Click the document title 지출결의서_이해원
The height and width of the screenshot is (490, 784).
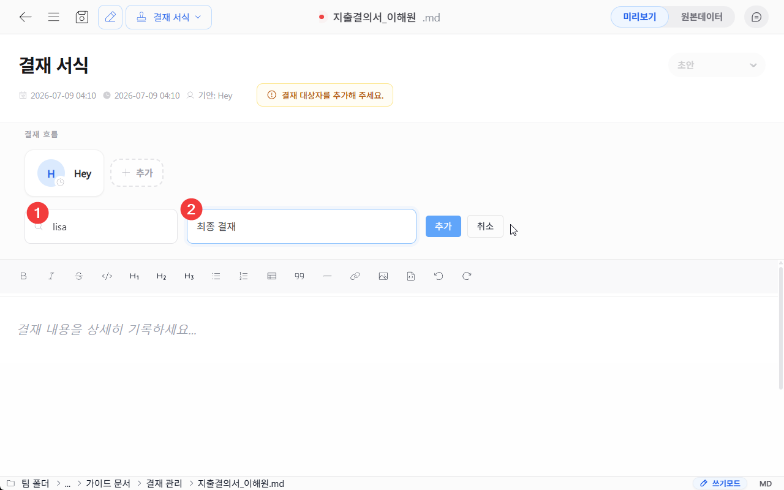(375, 17)
